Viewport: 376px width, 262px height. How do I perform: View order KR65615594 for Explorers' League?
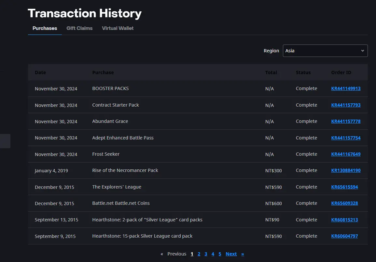(345, 187)
